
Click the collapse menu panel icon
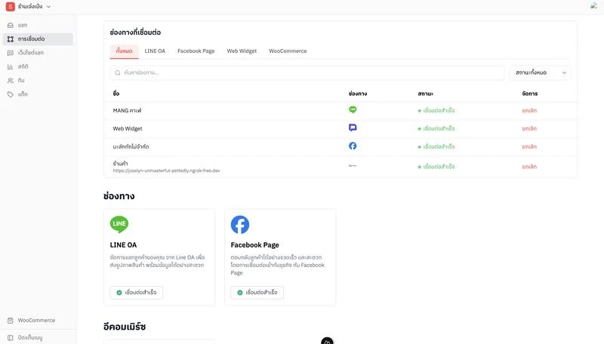pos(11,338)
